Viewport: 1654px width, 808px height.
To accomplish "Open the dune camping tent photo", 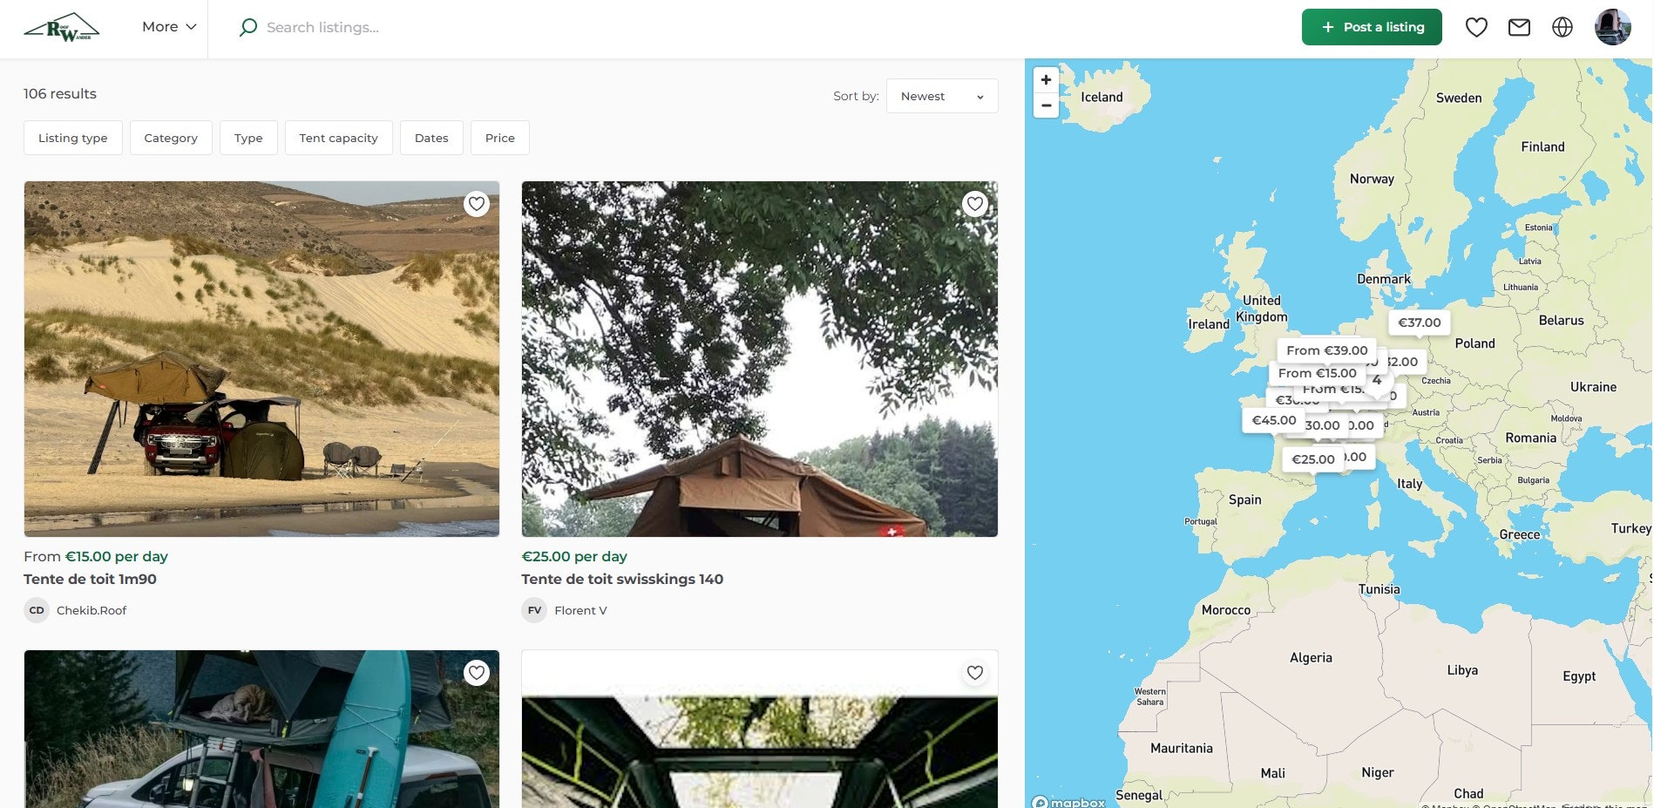I will pos(261,359).
